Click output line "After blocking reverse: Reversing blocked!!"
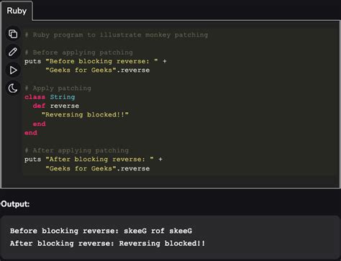This screenshot has height=261, width=341. (x=108, y=244)
